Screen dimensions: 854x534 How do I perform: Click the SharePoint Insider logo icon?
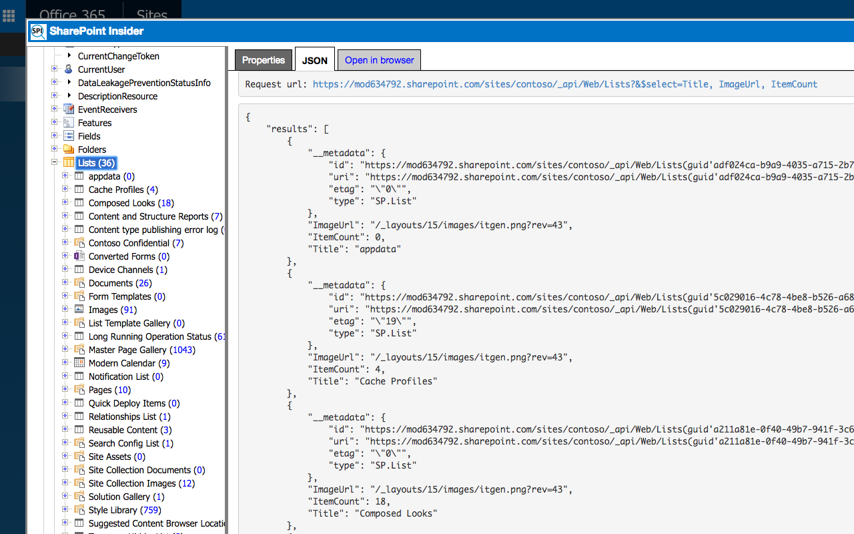38,31
